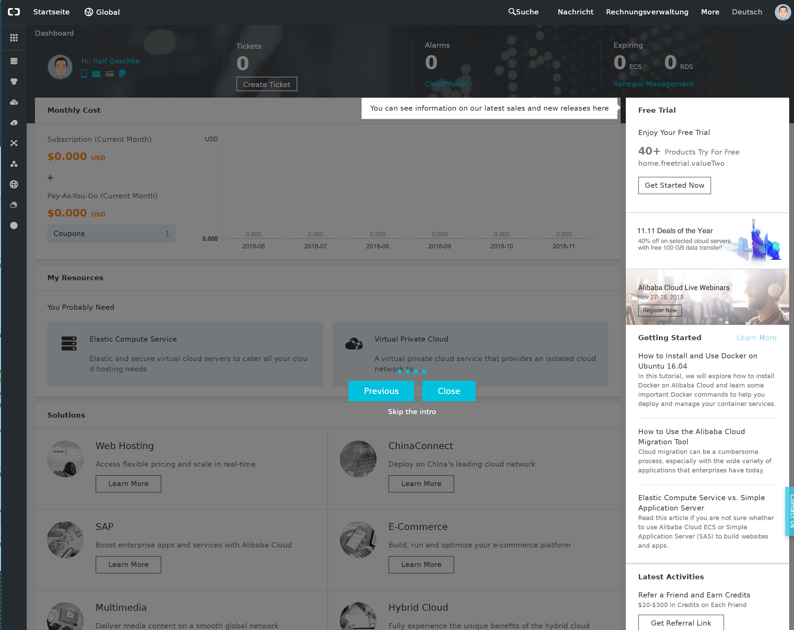The height and width of the screenshot is (630, 794).
Task: Click the PayPal icon
Action: [122, 74]
